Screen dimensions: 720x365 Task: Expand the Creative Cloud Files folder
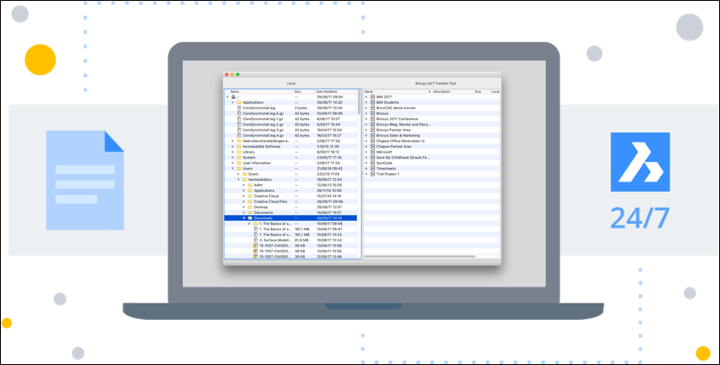pyautogui.click(x=243, y=201)
